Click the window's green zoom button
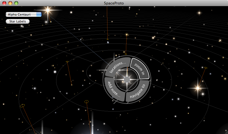 pyautogui.click(x=16, y=3)
